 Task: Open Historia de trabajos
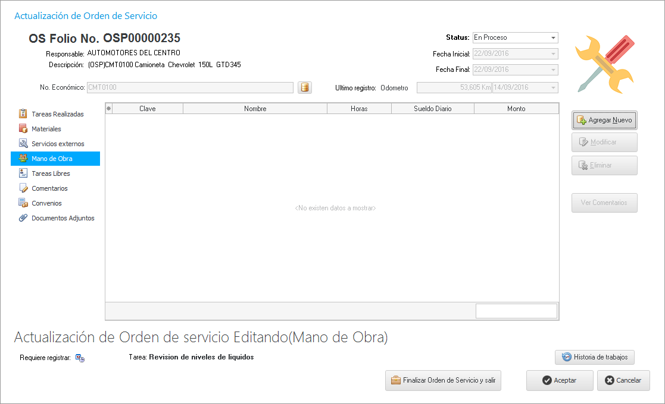(595, 357)
